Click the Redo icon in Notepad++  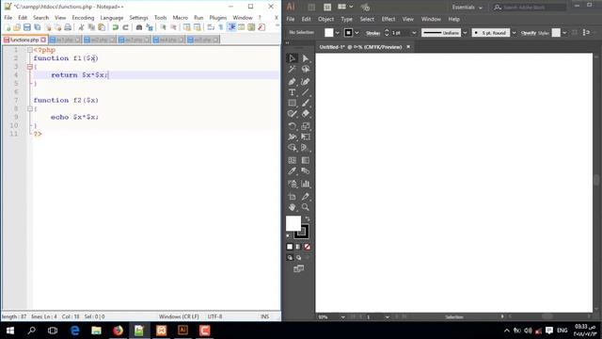coord(125,27)
